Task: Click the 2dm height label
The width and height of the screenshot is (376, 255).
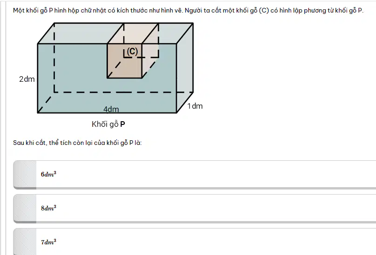Action: pos(27,79)
